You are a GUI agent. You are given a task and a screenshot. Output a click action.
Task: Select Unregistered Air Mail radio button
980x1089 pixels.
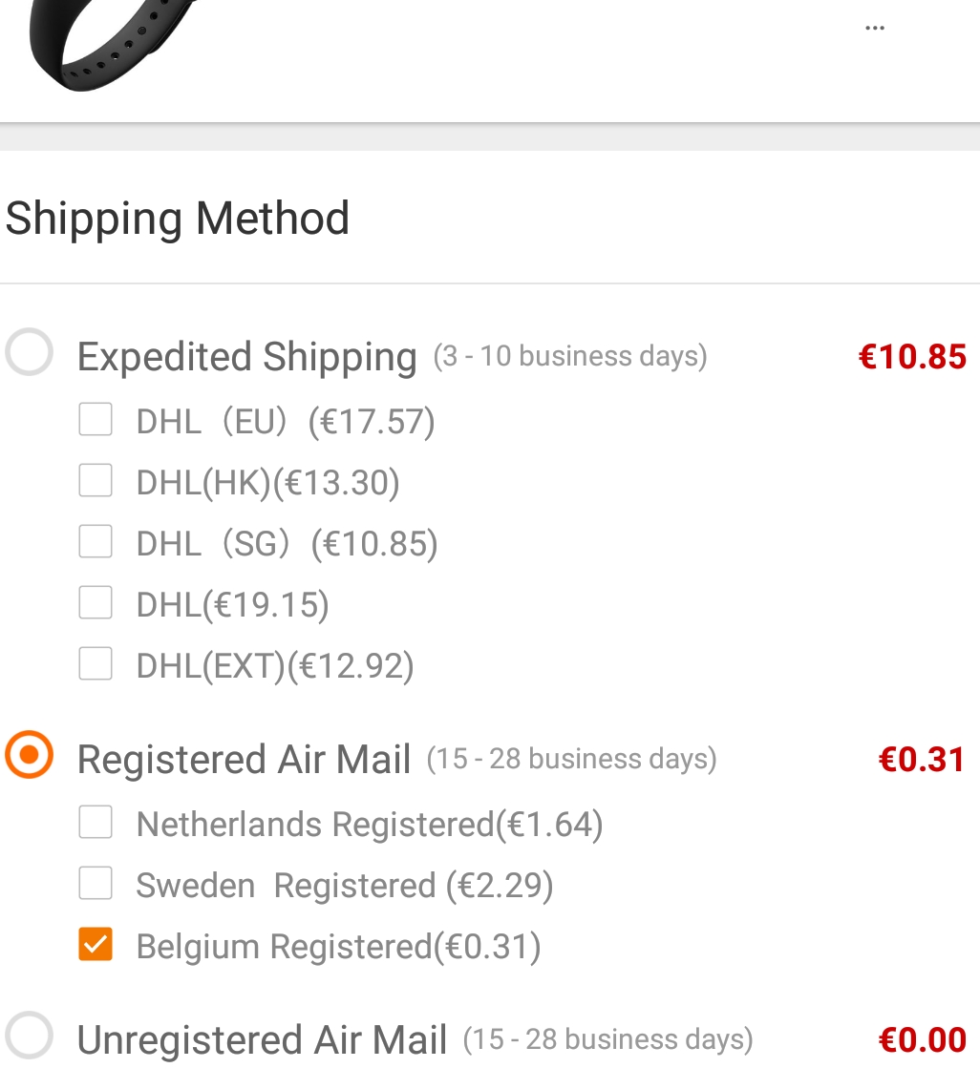click(x=30, y=1036)
